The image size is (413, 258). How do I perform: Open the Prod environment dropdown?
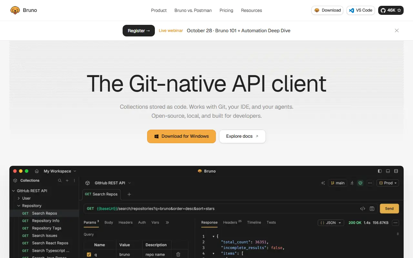388,183
